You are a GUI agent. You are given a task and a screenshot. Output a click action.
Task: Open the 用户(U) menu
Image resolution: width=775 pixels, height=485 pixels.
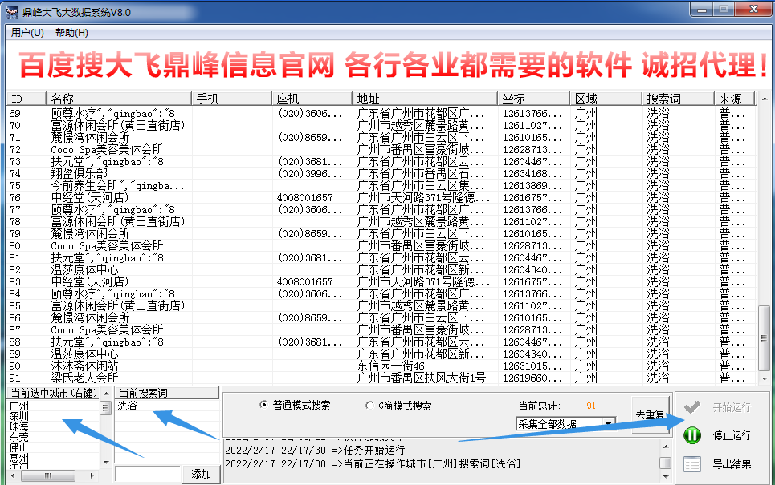[x=27, y=33]
